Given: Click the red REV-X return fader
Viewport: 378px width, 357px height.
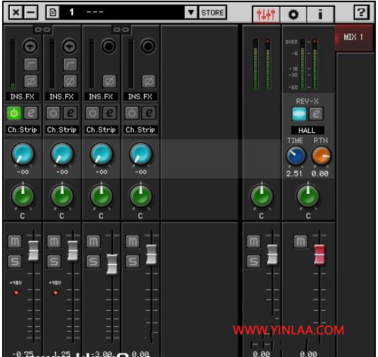Looking at the screenshot, I should click(319, 254).
